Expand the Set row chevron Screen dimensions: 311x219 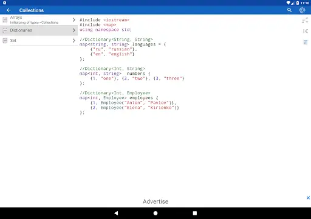(73, 41)
